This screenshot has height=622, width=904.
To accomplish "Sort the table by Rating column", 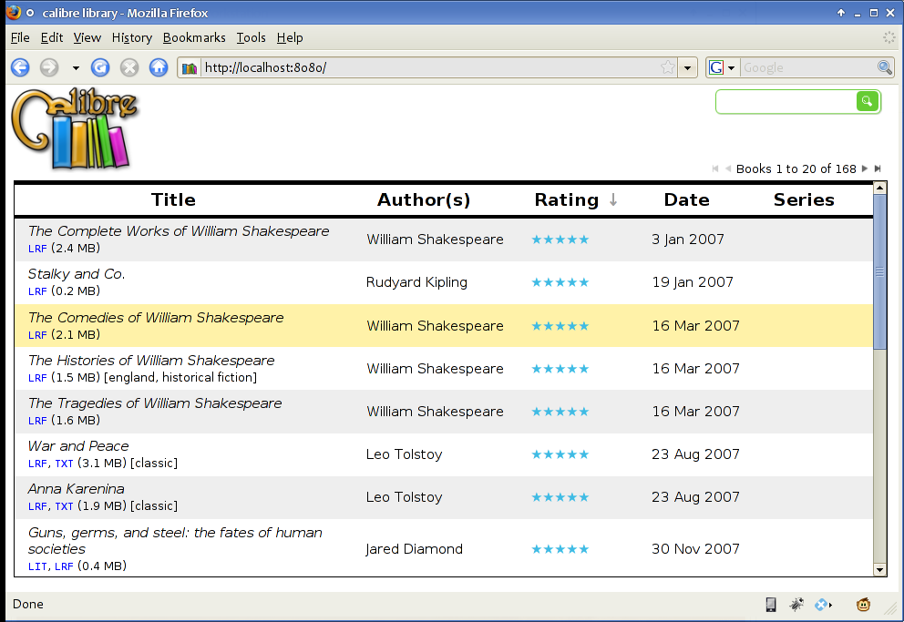I will point(566,199).
